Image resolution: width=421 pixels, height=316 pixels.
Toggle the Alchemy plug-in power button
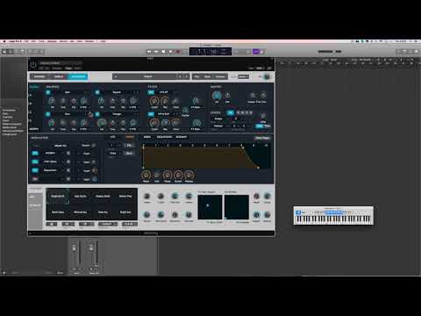coord(33,64)
